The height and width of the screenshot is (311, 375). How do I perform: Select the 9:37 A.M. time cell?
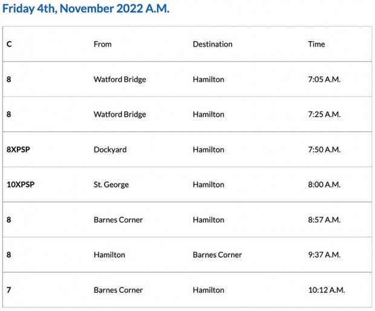pyautogui.click(x=324, y=255)
